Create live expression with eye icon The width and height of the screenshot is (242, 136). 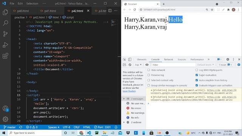click(x=147, y=65)
